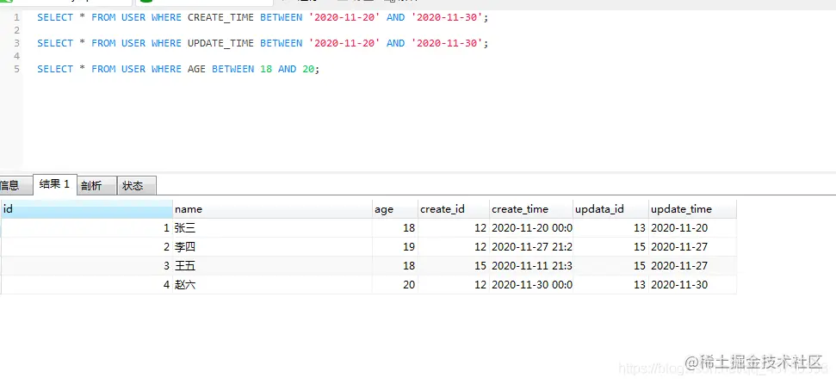Click create_id value 12 in 李四's row
This screenshot has width=836, height=384.
(454, 247)
